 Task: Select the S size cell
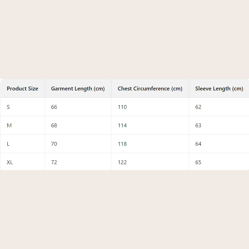click(8, 107)
